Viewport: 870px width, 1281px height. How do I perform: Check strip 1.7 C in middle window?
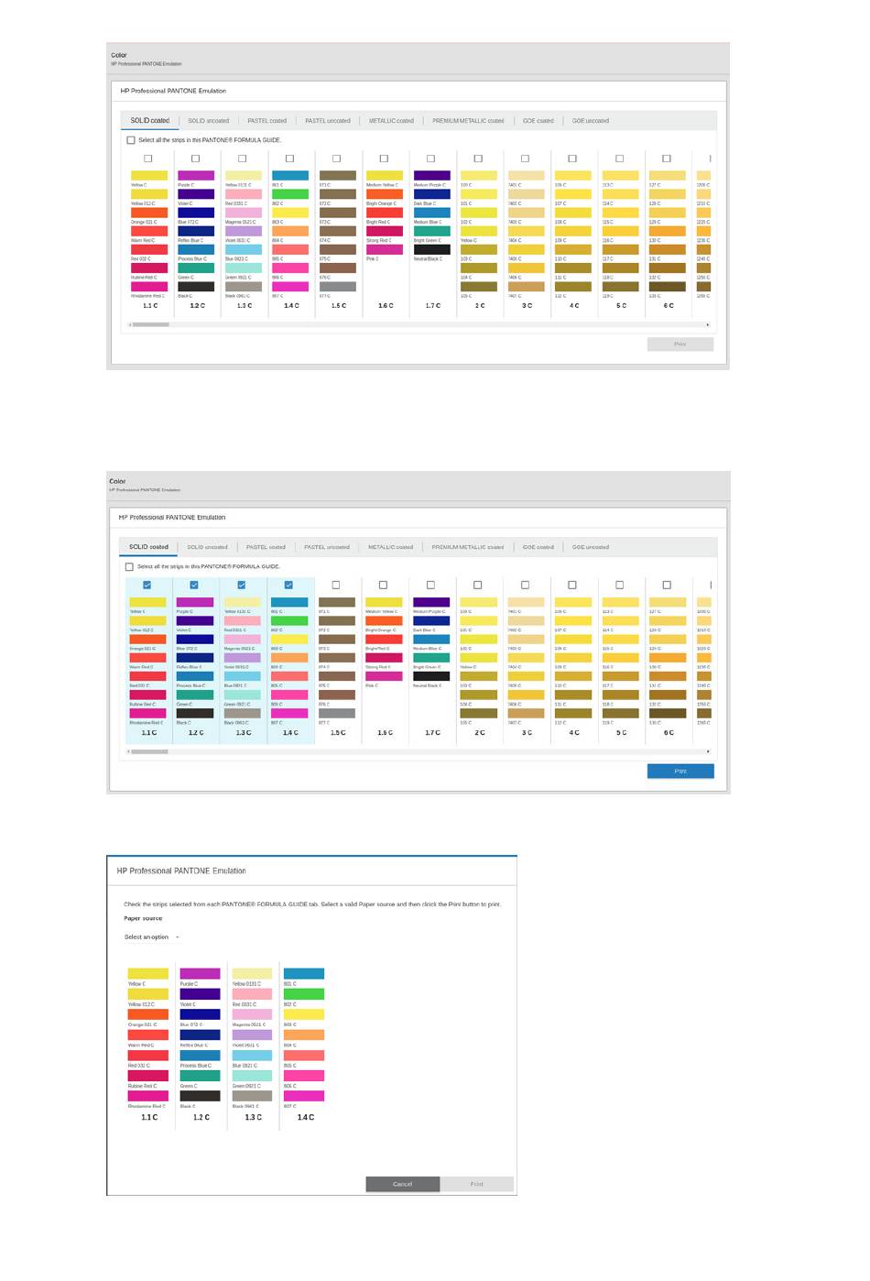click(x=430, y=585)
